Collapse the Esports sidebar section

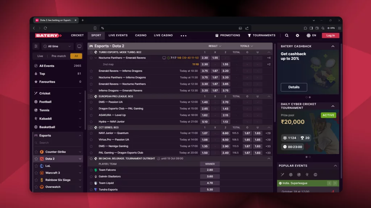pyautogui.click(x=80, y=136)
